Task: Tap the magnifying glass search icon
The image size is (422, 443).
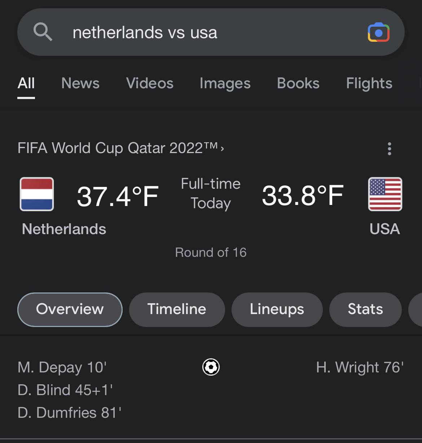Action: point(43,32)
